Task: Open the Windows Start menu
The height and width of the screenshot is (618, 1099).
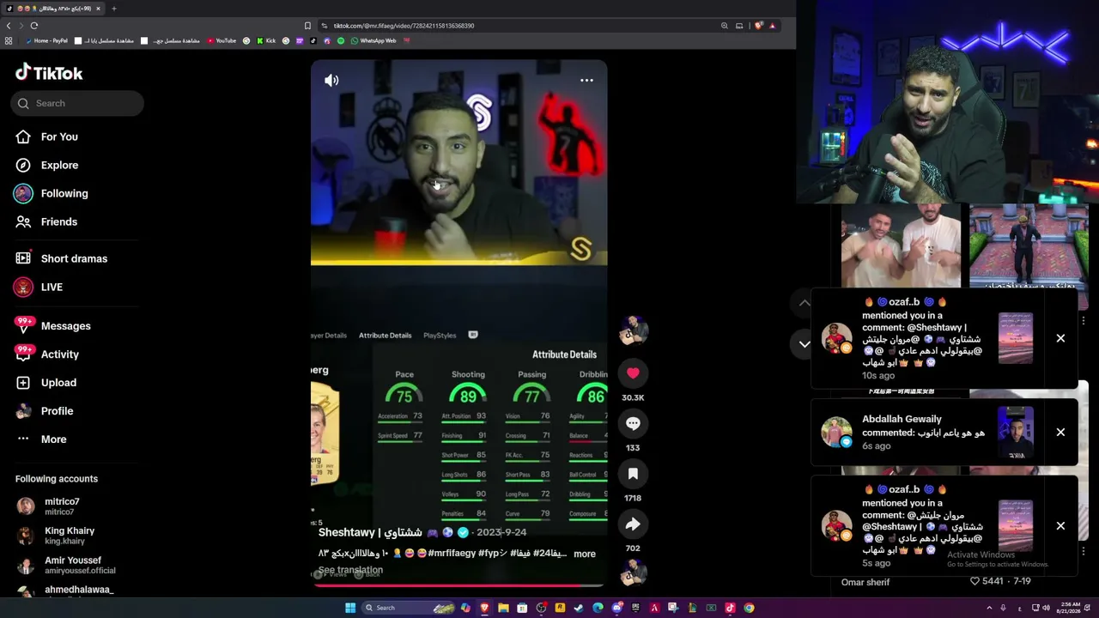Action: point(350,609)
